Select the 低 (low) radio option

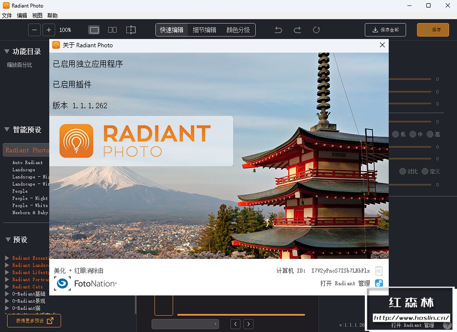(x=395, y=134)
